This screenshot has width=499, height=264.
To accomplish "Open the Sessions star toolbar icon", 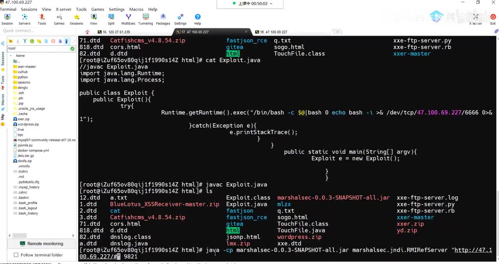I will click(x=76, y=19).
